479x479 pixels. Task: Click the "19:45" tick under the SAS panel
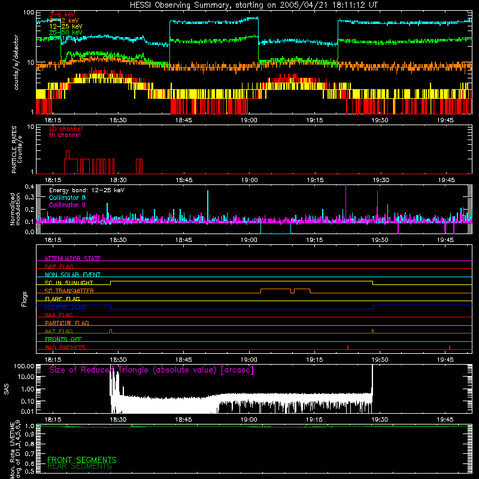click(x=445, y=420)
